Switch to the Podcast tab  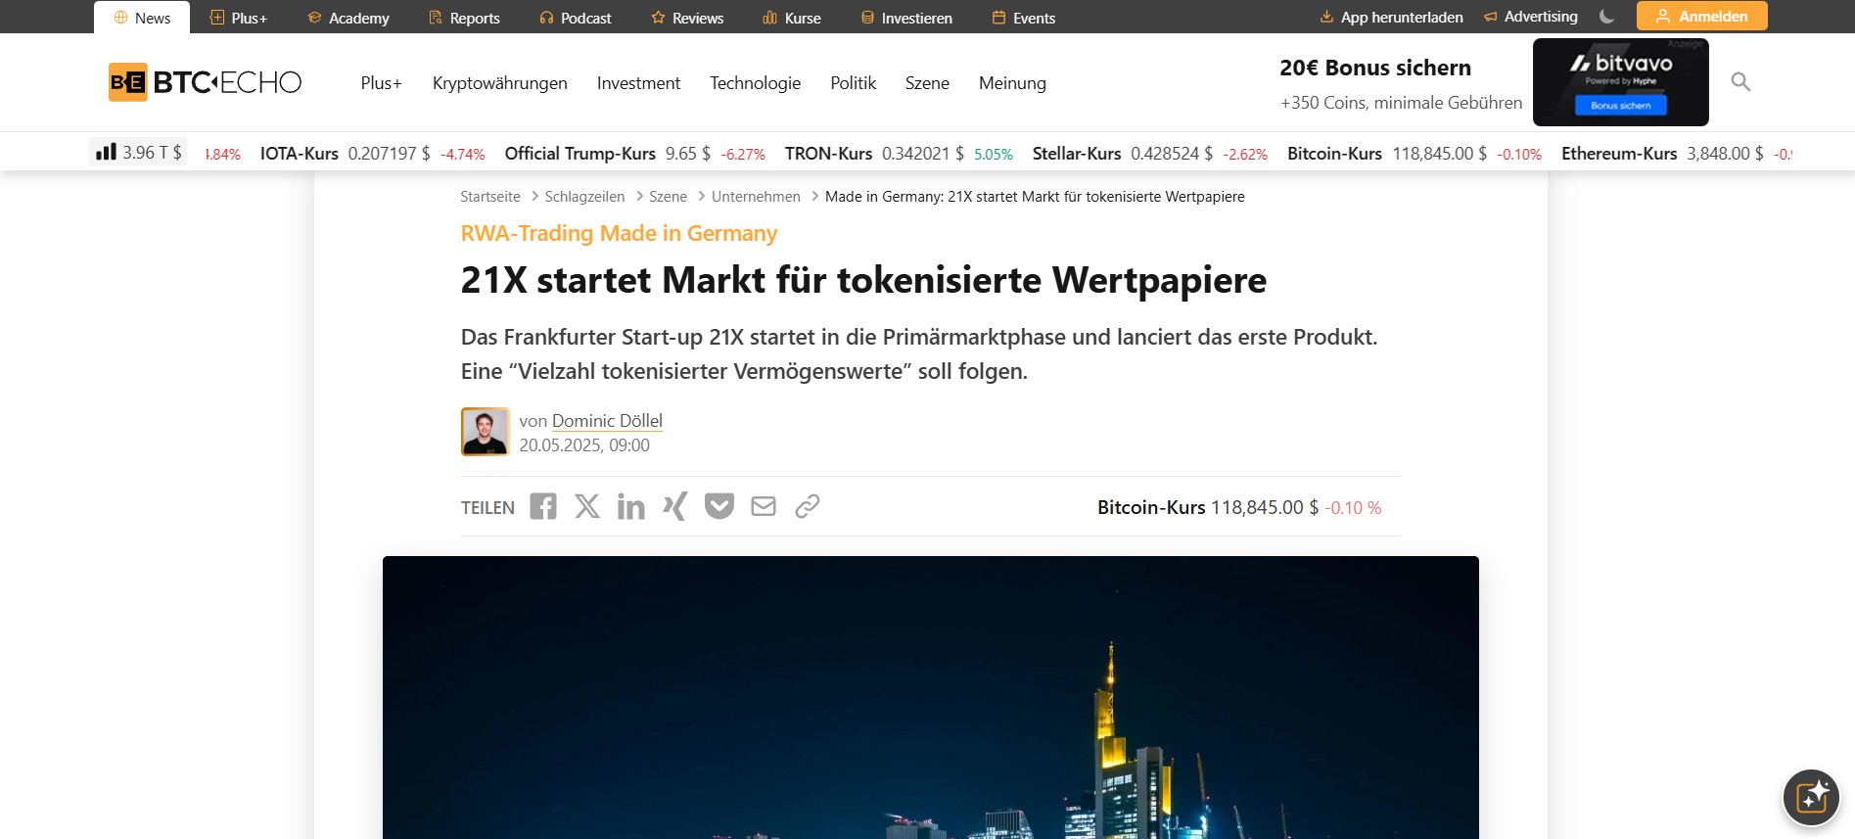click(x=576, y=18)
